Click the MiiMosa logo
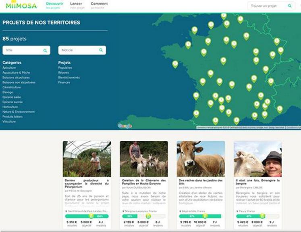Screen dimensions: 301x232 point(21,5)
